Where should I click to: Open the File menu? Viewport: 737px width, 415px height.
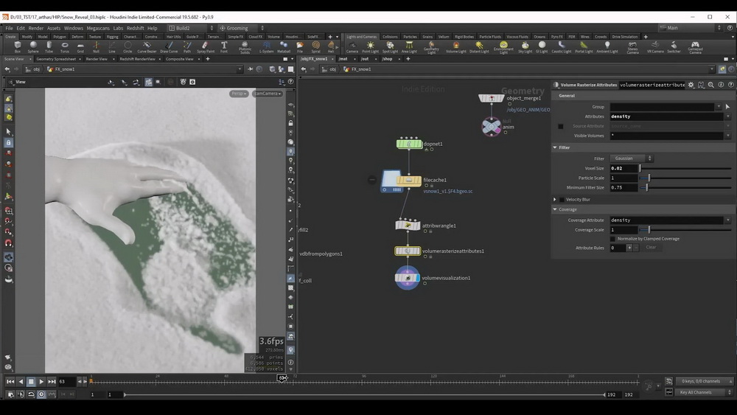pos(9,28)
